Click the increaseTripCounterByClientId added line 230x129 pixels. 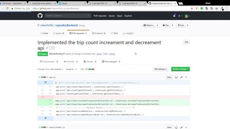coord(114,101)
